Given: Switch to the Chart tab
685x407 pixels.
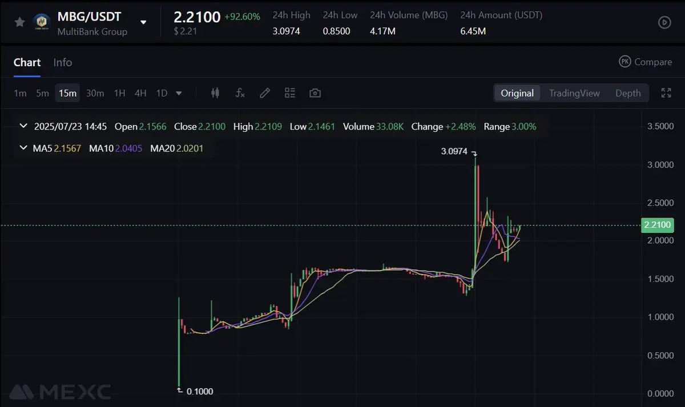Looking at the screenshot, I should point(27,62).
